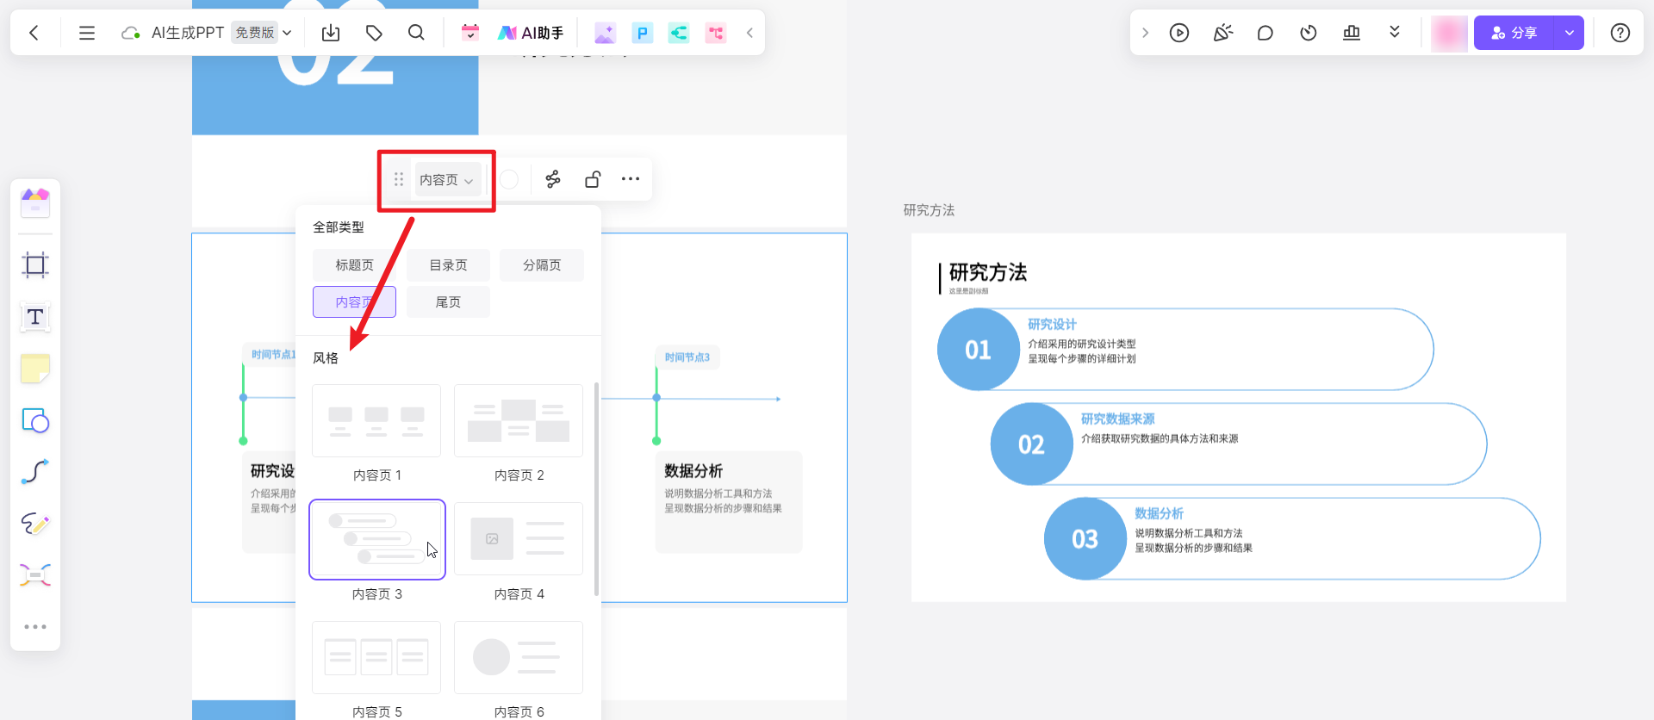Viewport: 1654px width, 720px height.
Task: Open the Mind map tool
Action: [35, 574]
